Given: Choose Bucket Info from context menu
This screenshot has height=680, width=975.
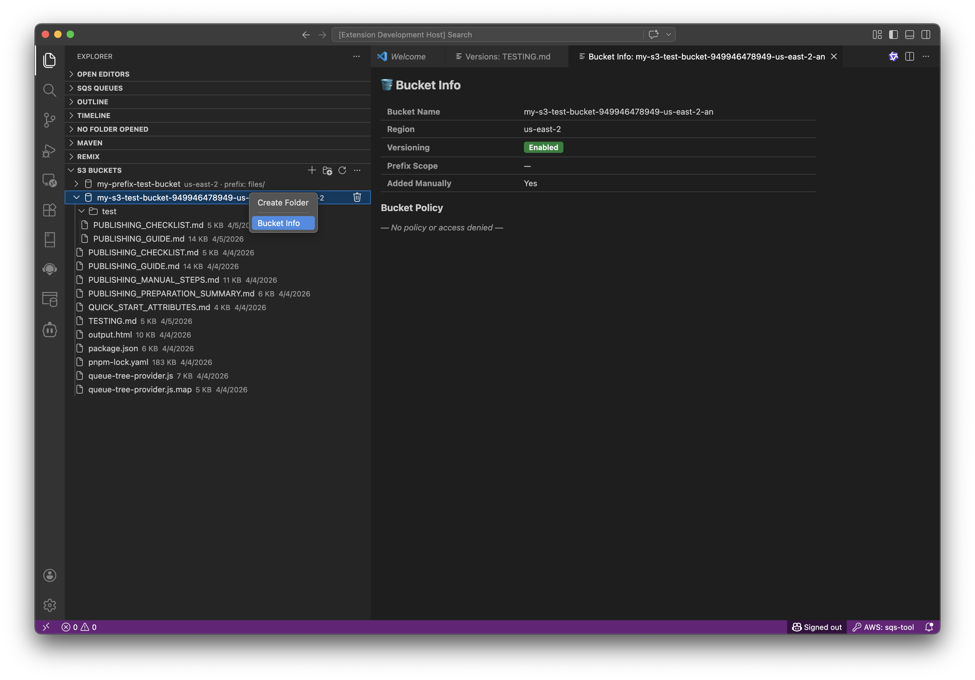Looking at the screenshot, I should point(283,223).
